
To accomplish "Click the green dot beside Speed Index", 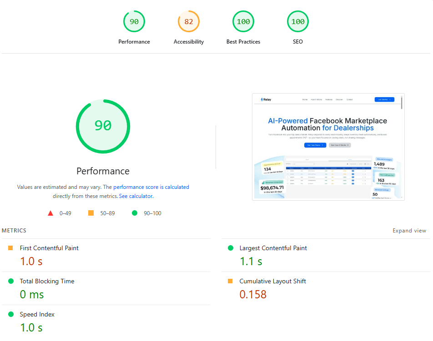I will [x=11, y=314].
